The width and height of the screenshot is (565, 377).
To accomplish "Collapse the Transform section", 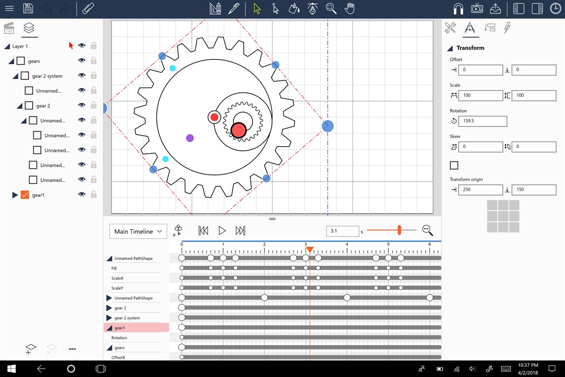I will click(x=450, y=48).
